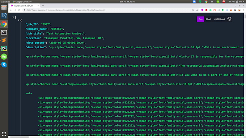Screen dimensions: 246x138
Task: Collapse the root array triangle
Action: point(13,17)
